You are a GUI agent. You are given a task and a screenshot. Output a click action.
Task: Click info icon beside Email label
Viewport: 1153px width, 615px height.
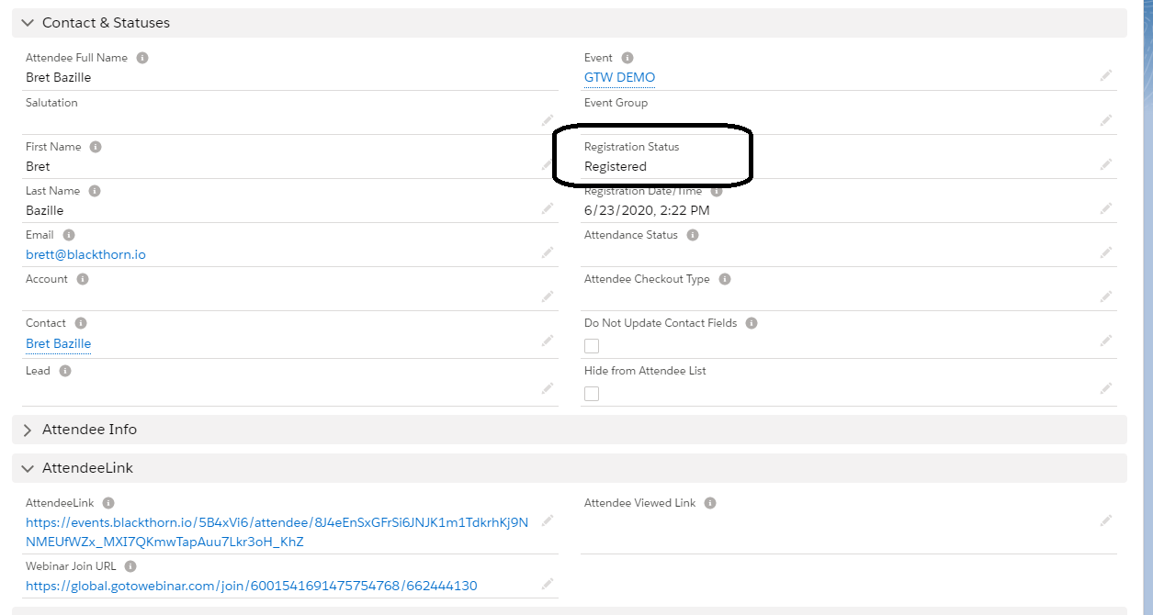point(69,235)
